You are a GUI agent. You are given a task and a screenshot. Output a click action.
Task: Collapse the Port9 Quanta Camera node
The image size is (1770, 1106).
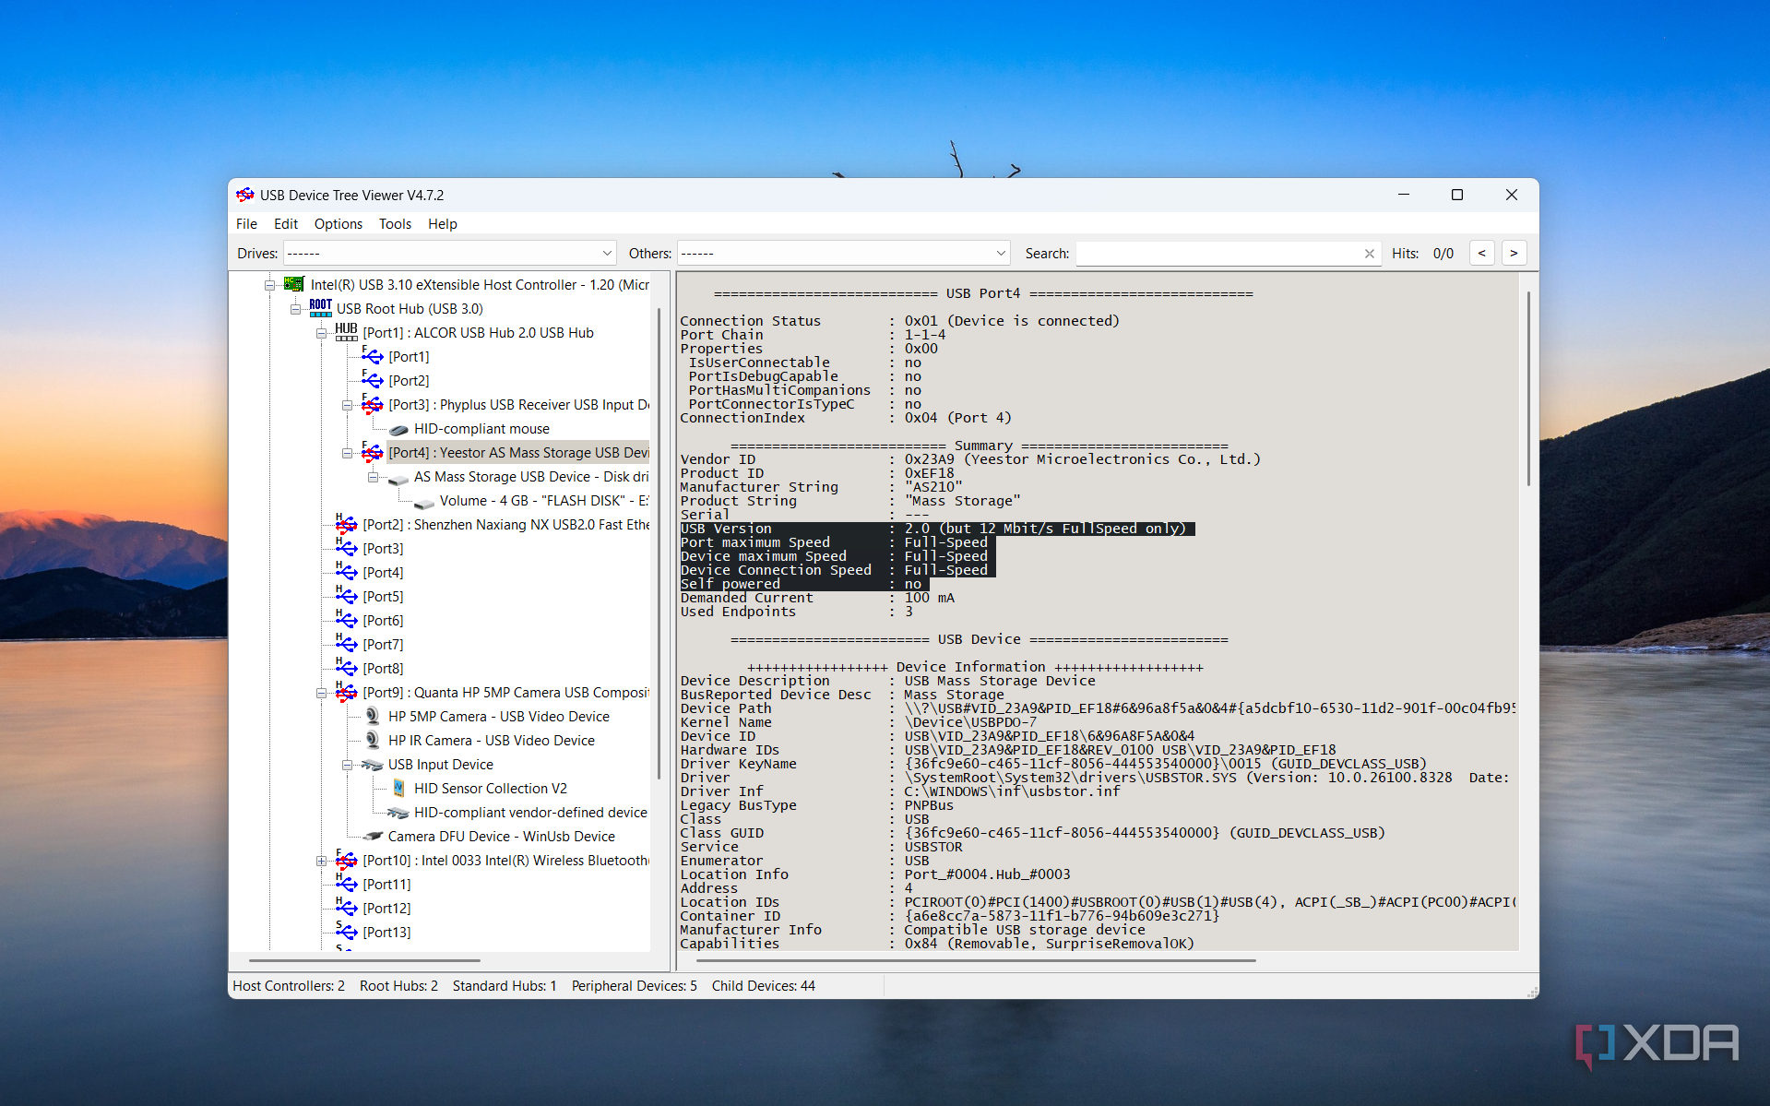(x=321, y=693)
